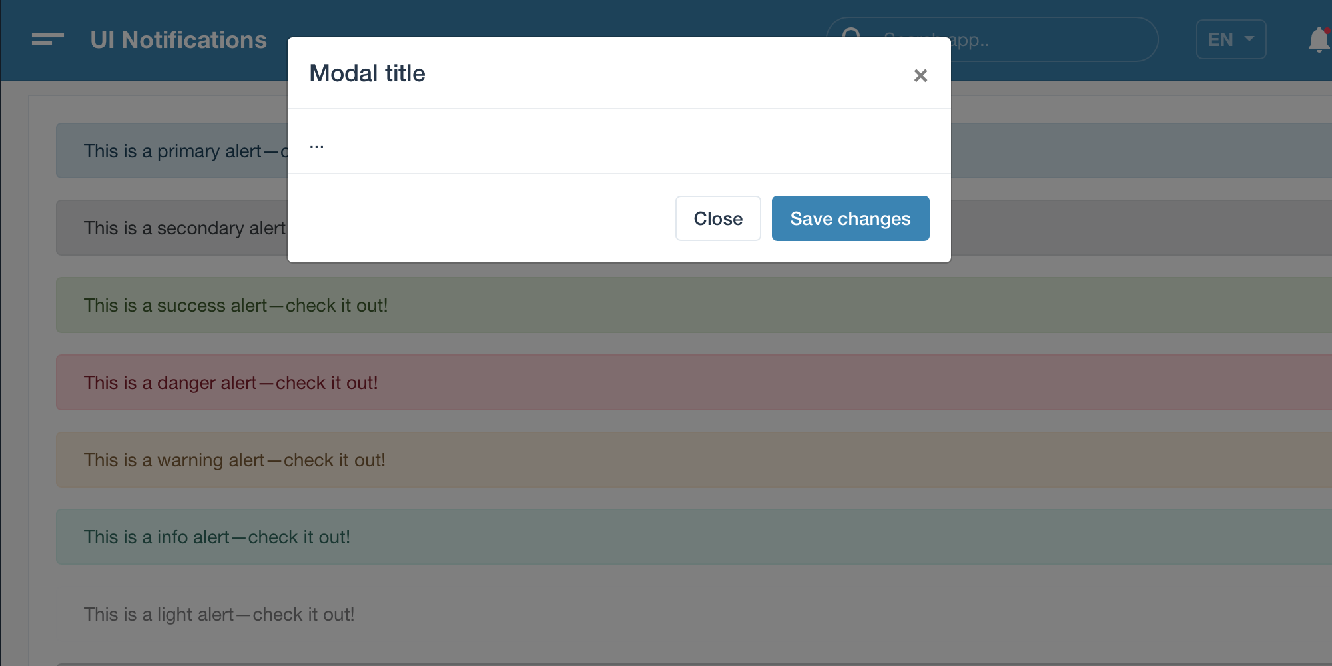Select the light alert text

click(219, 614)
